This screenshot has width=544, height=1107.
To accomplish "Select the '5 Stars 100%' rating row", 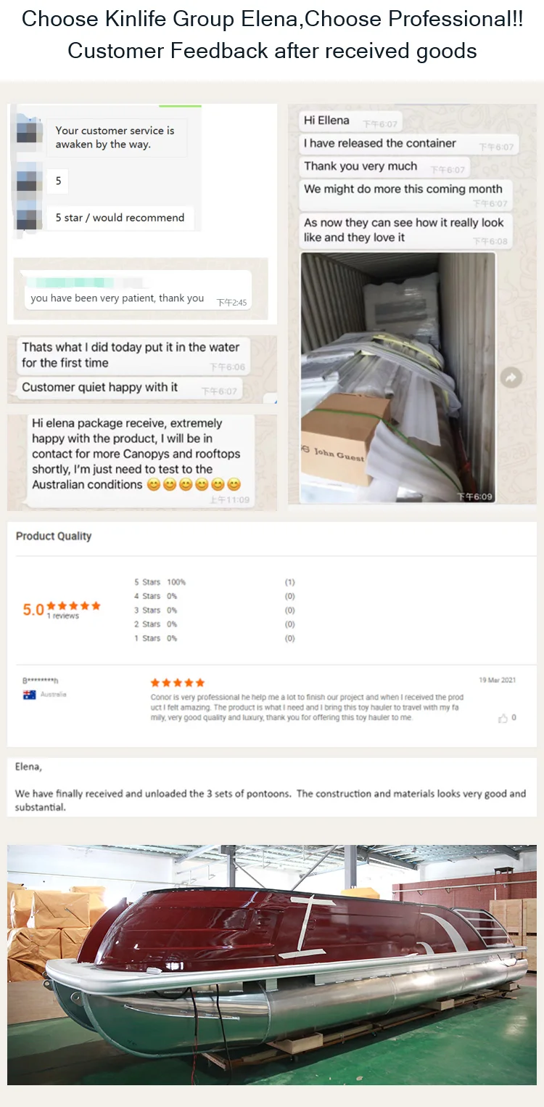I will tap(160, 582).
